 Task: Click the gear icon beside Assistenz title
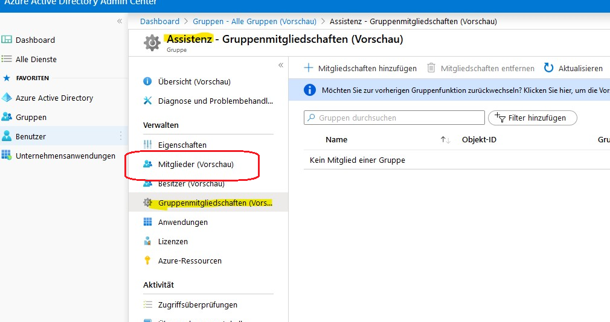(152, 42)
